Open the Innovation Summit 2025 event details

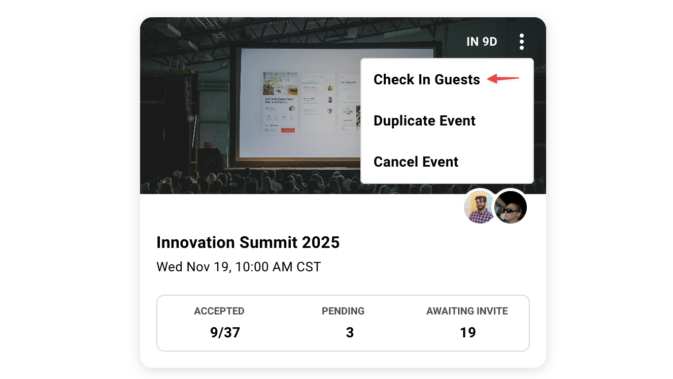pyautogui.click(x=248, y=242)
